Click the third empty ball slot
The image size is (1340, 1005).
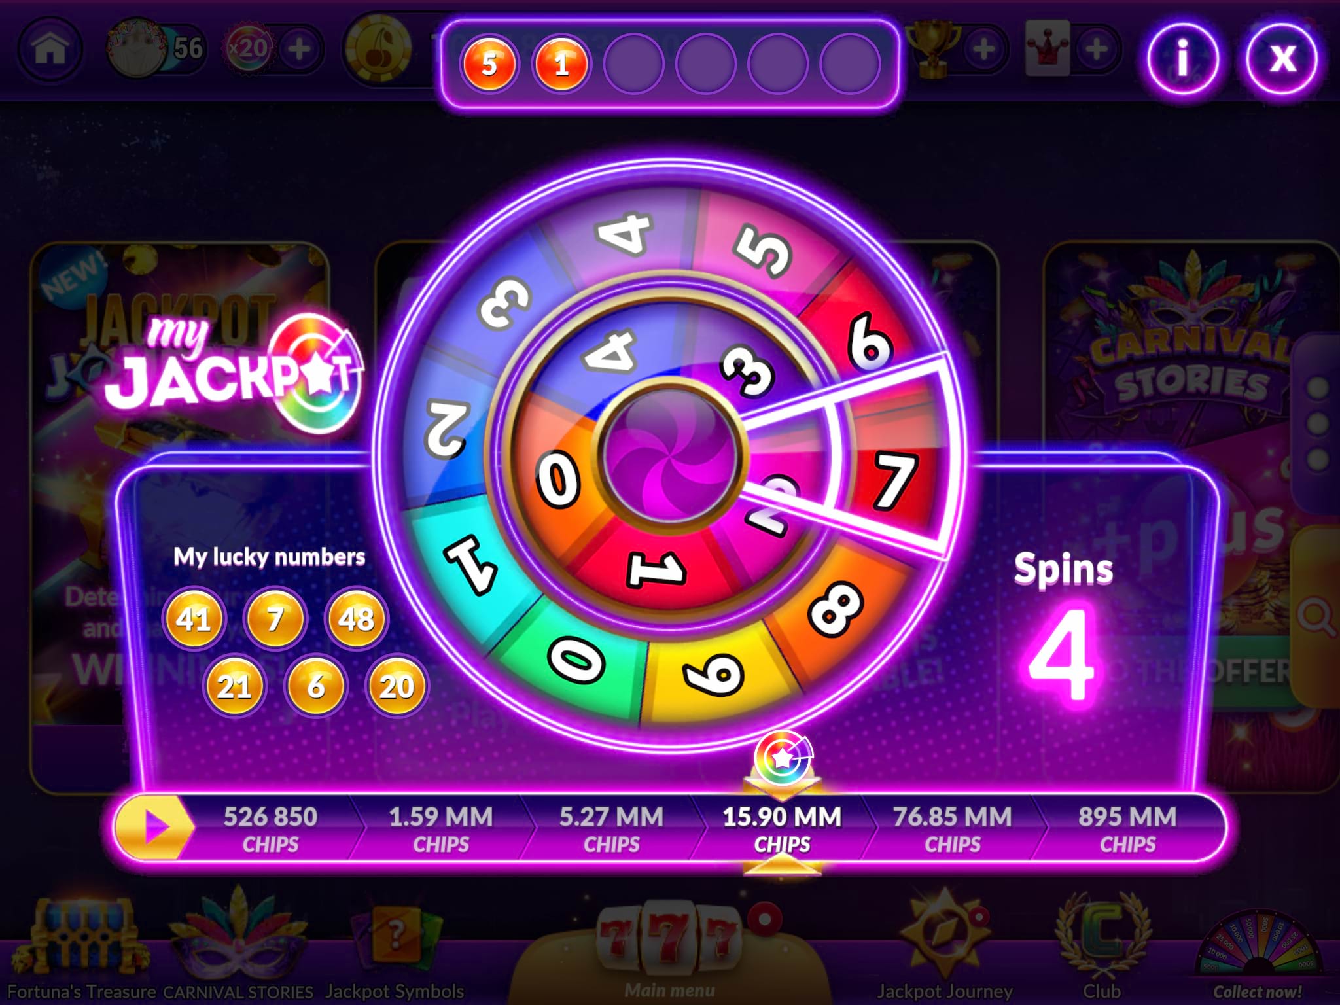point(778,64)
